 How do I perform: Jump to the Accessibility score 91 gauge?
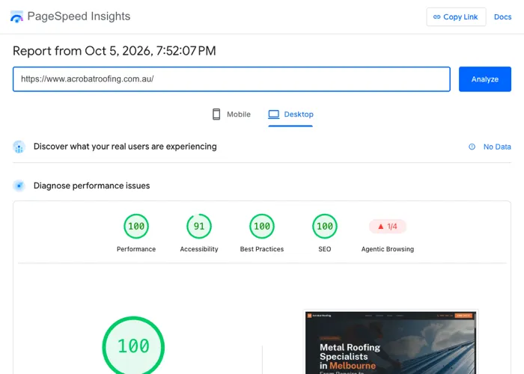[x=199, y=226]
